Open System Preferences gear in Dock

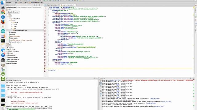[3, 60]
